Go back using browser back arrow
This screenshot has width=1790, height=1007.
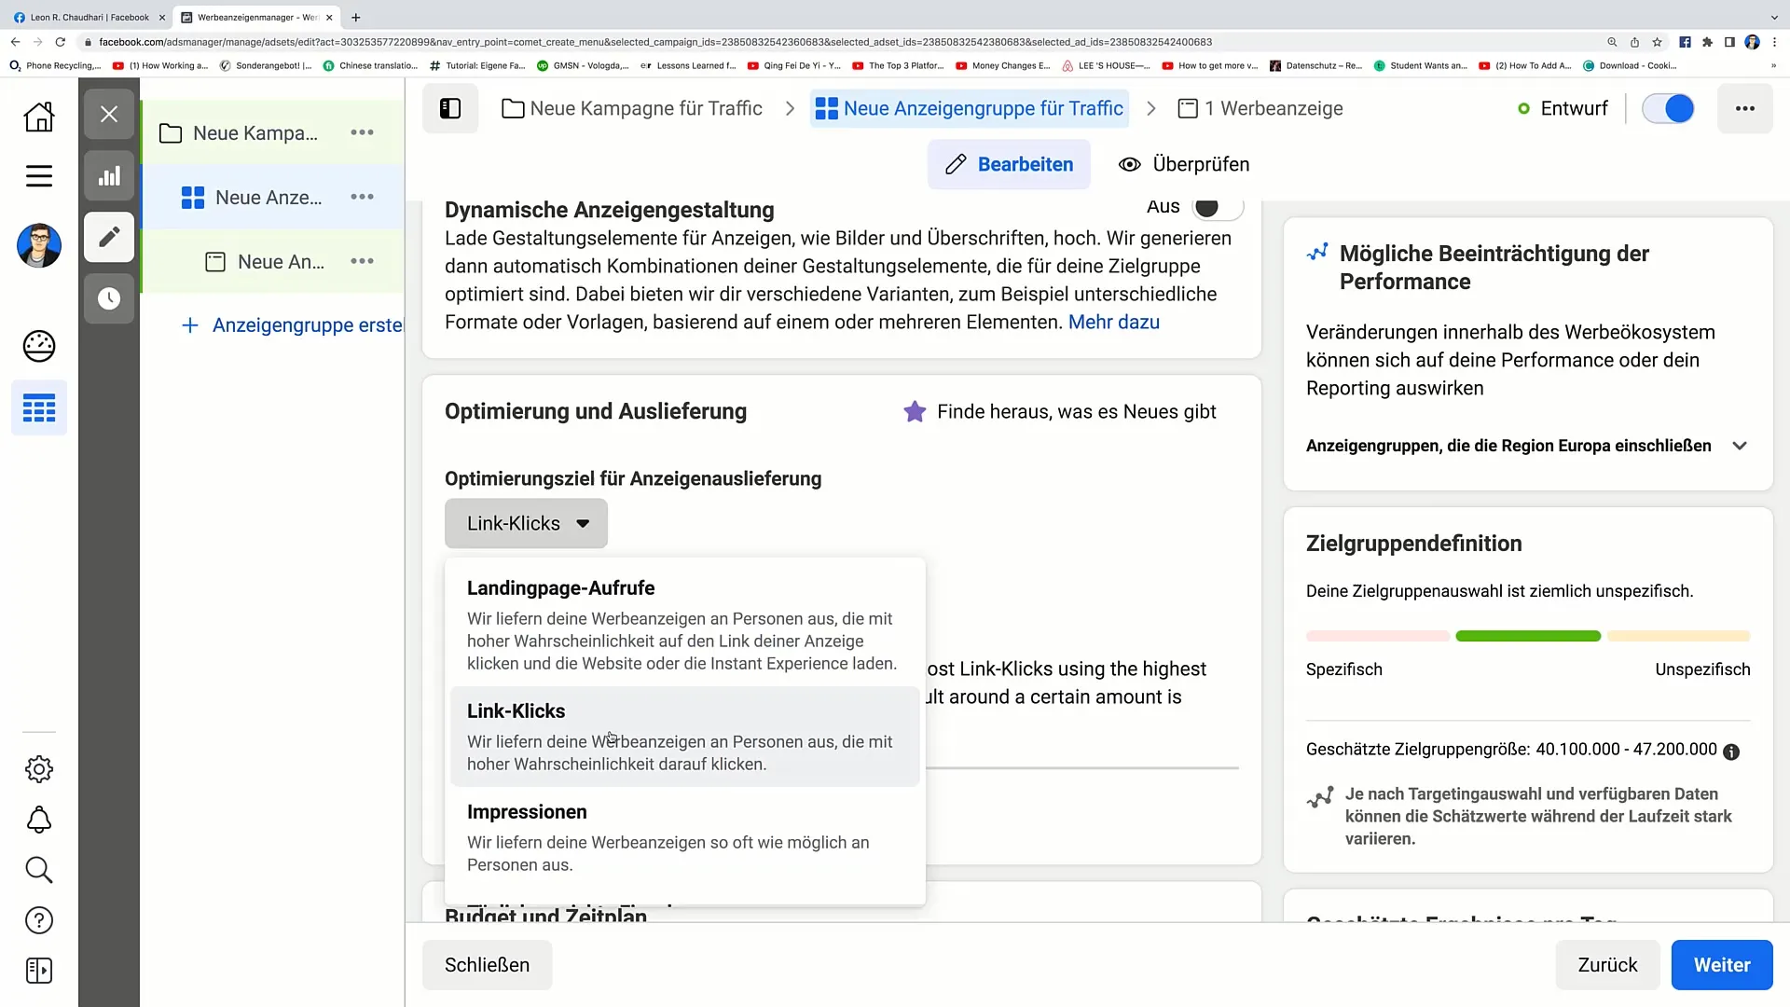(15, 42)
